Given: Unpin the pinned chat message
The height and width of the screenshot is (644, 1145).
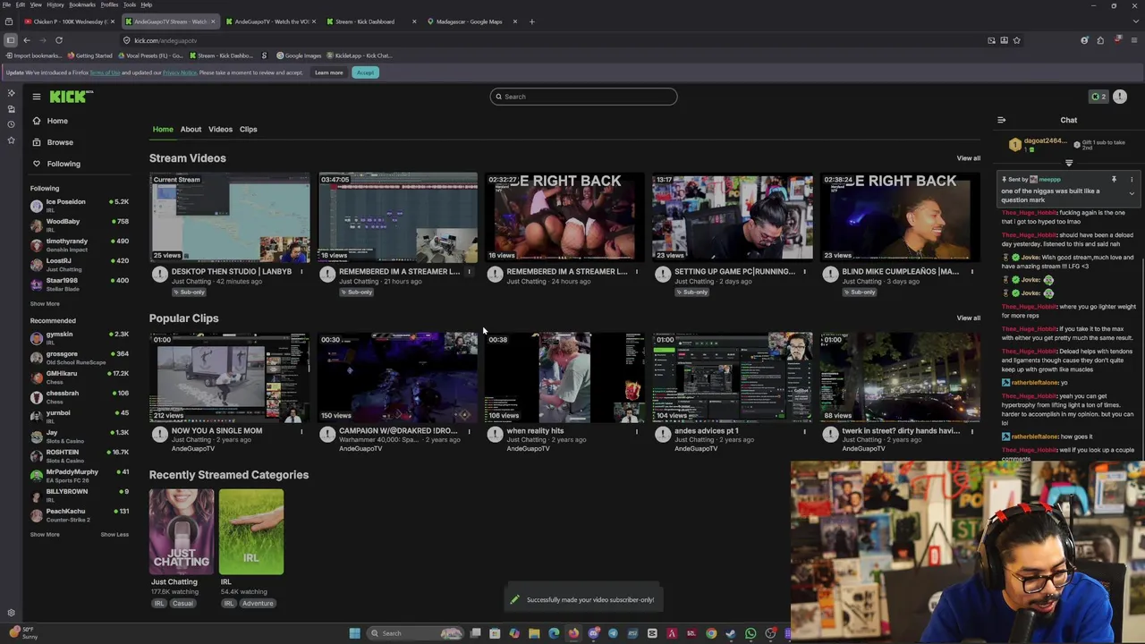Looking at the screenshot, I should tap(1114, 180).
